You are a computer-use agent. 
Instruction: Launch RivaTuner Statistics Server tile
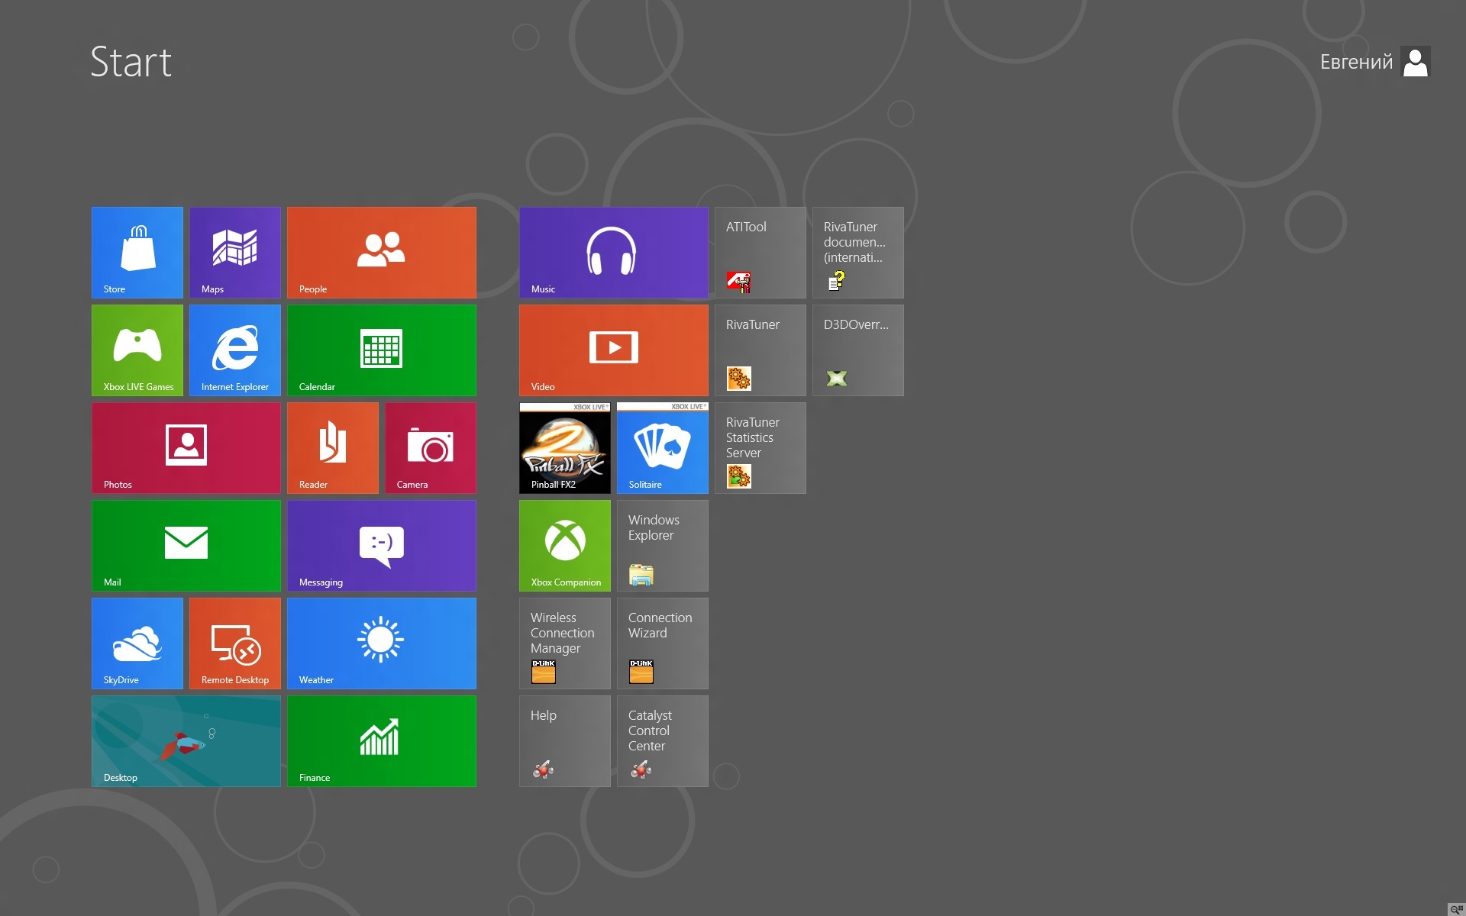(x=760, y=448)
